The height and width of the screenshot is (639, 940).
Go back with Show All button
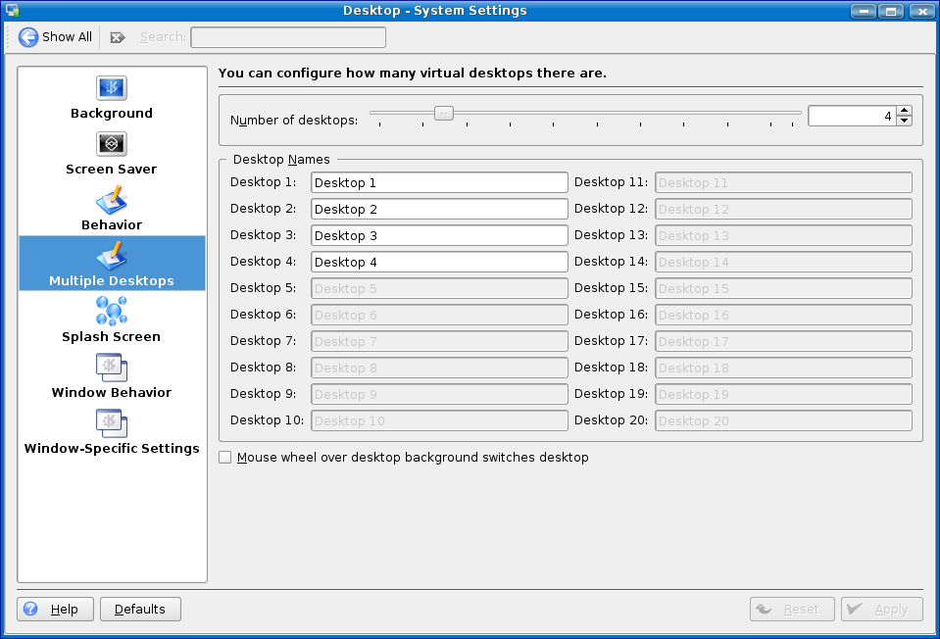[x=56, y=37]
